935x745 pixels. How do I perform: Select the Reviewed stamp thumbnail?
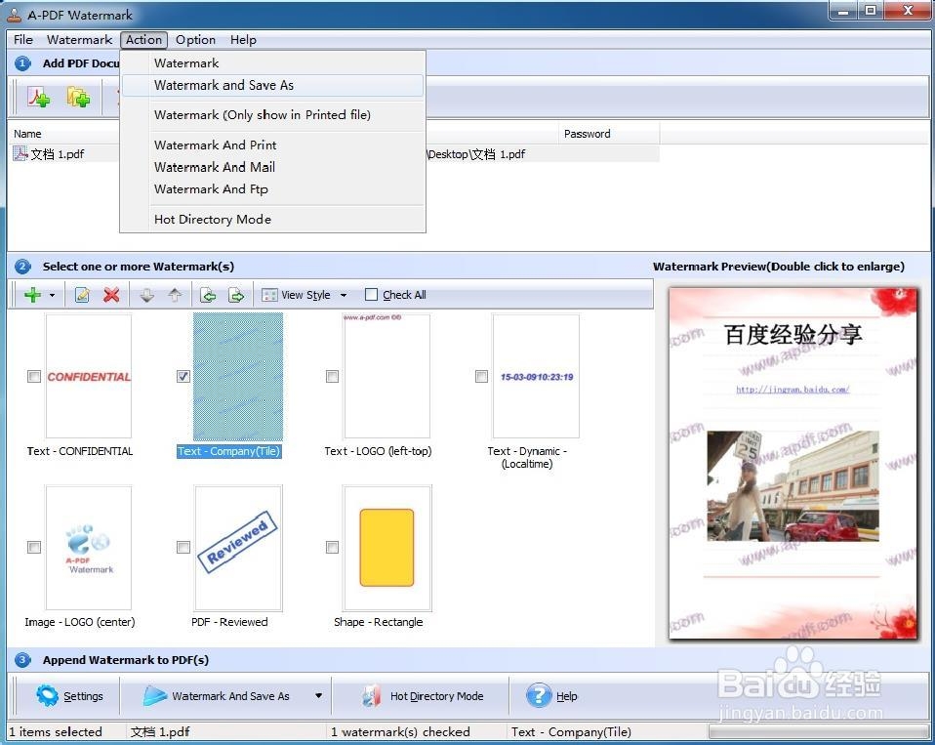coord(238,548)
